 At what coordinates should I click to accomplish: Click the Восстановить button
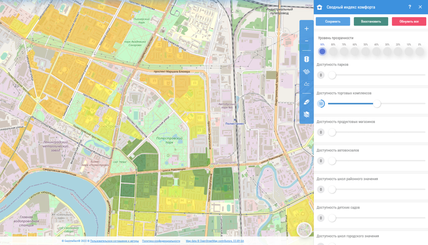(371, 21)
